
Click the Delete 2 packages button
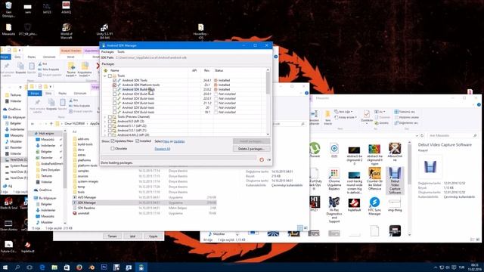(x=251, y=149)
